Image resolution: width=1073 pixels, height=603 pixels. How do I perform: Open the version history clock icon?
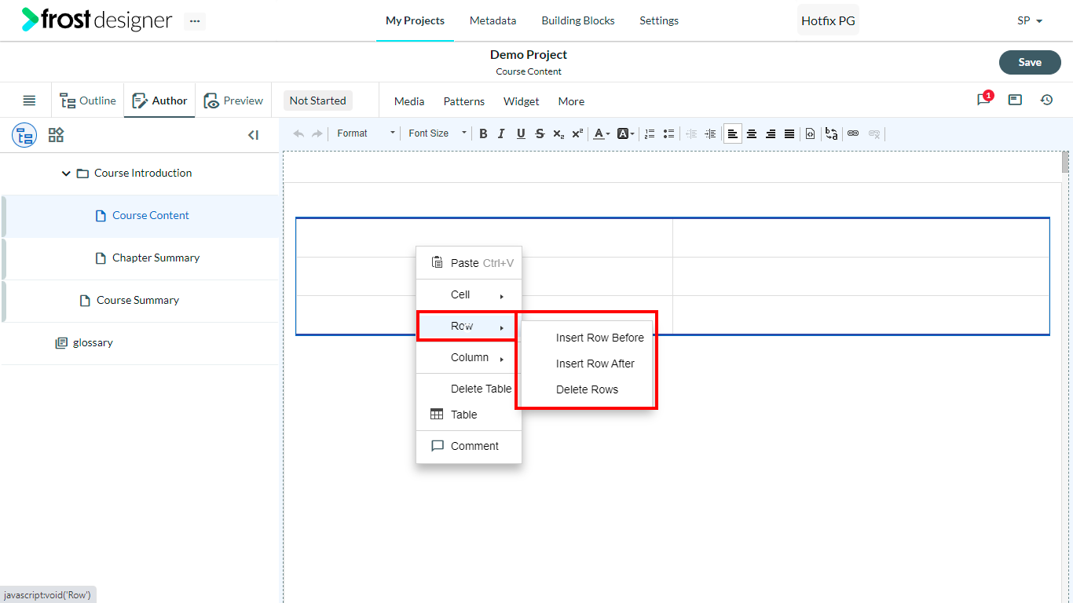(x=1046, y=100)
